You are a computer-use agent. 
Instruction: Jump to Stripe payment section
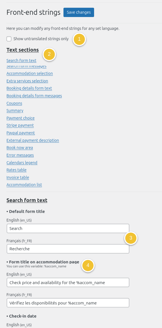click(x=20, y=125)
